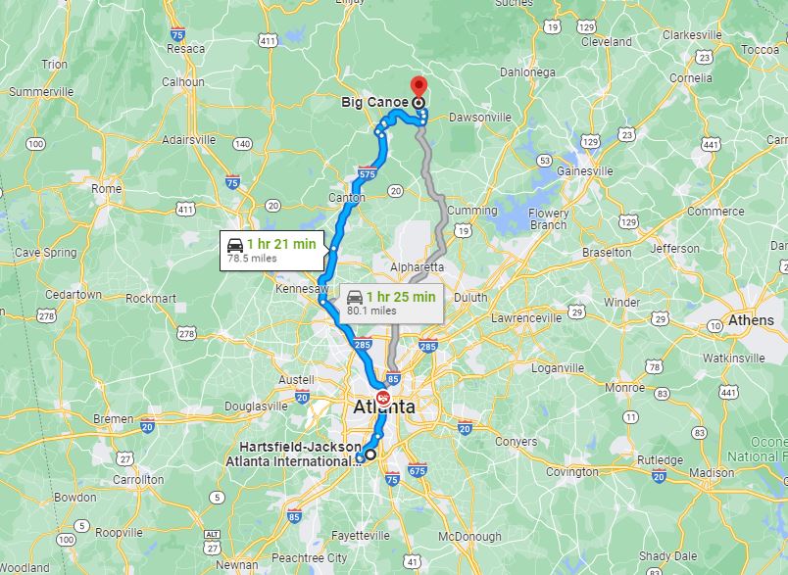Click the I-575 highway shield on route
The height and width of the screenshot is (575, 788).
tap(368, 173)
